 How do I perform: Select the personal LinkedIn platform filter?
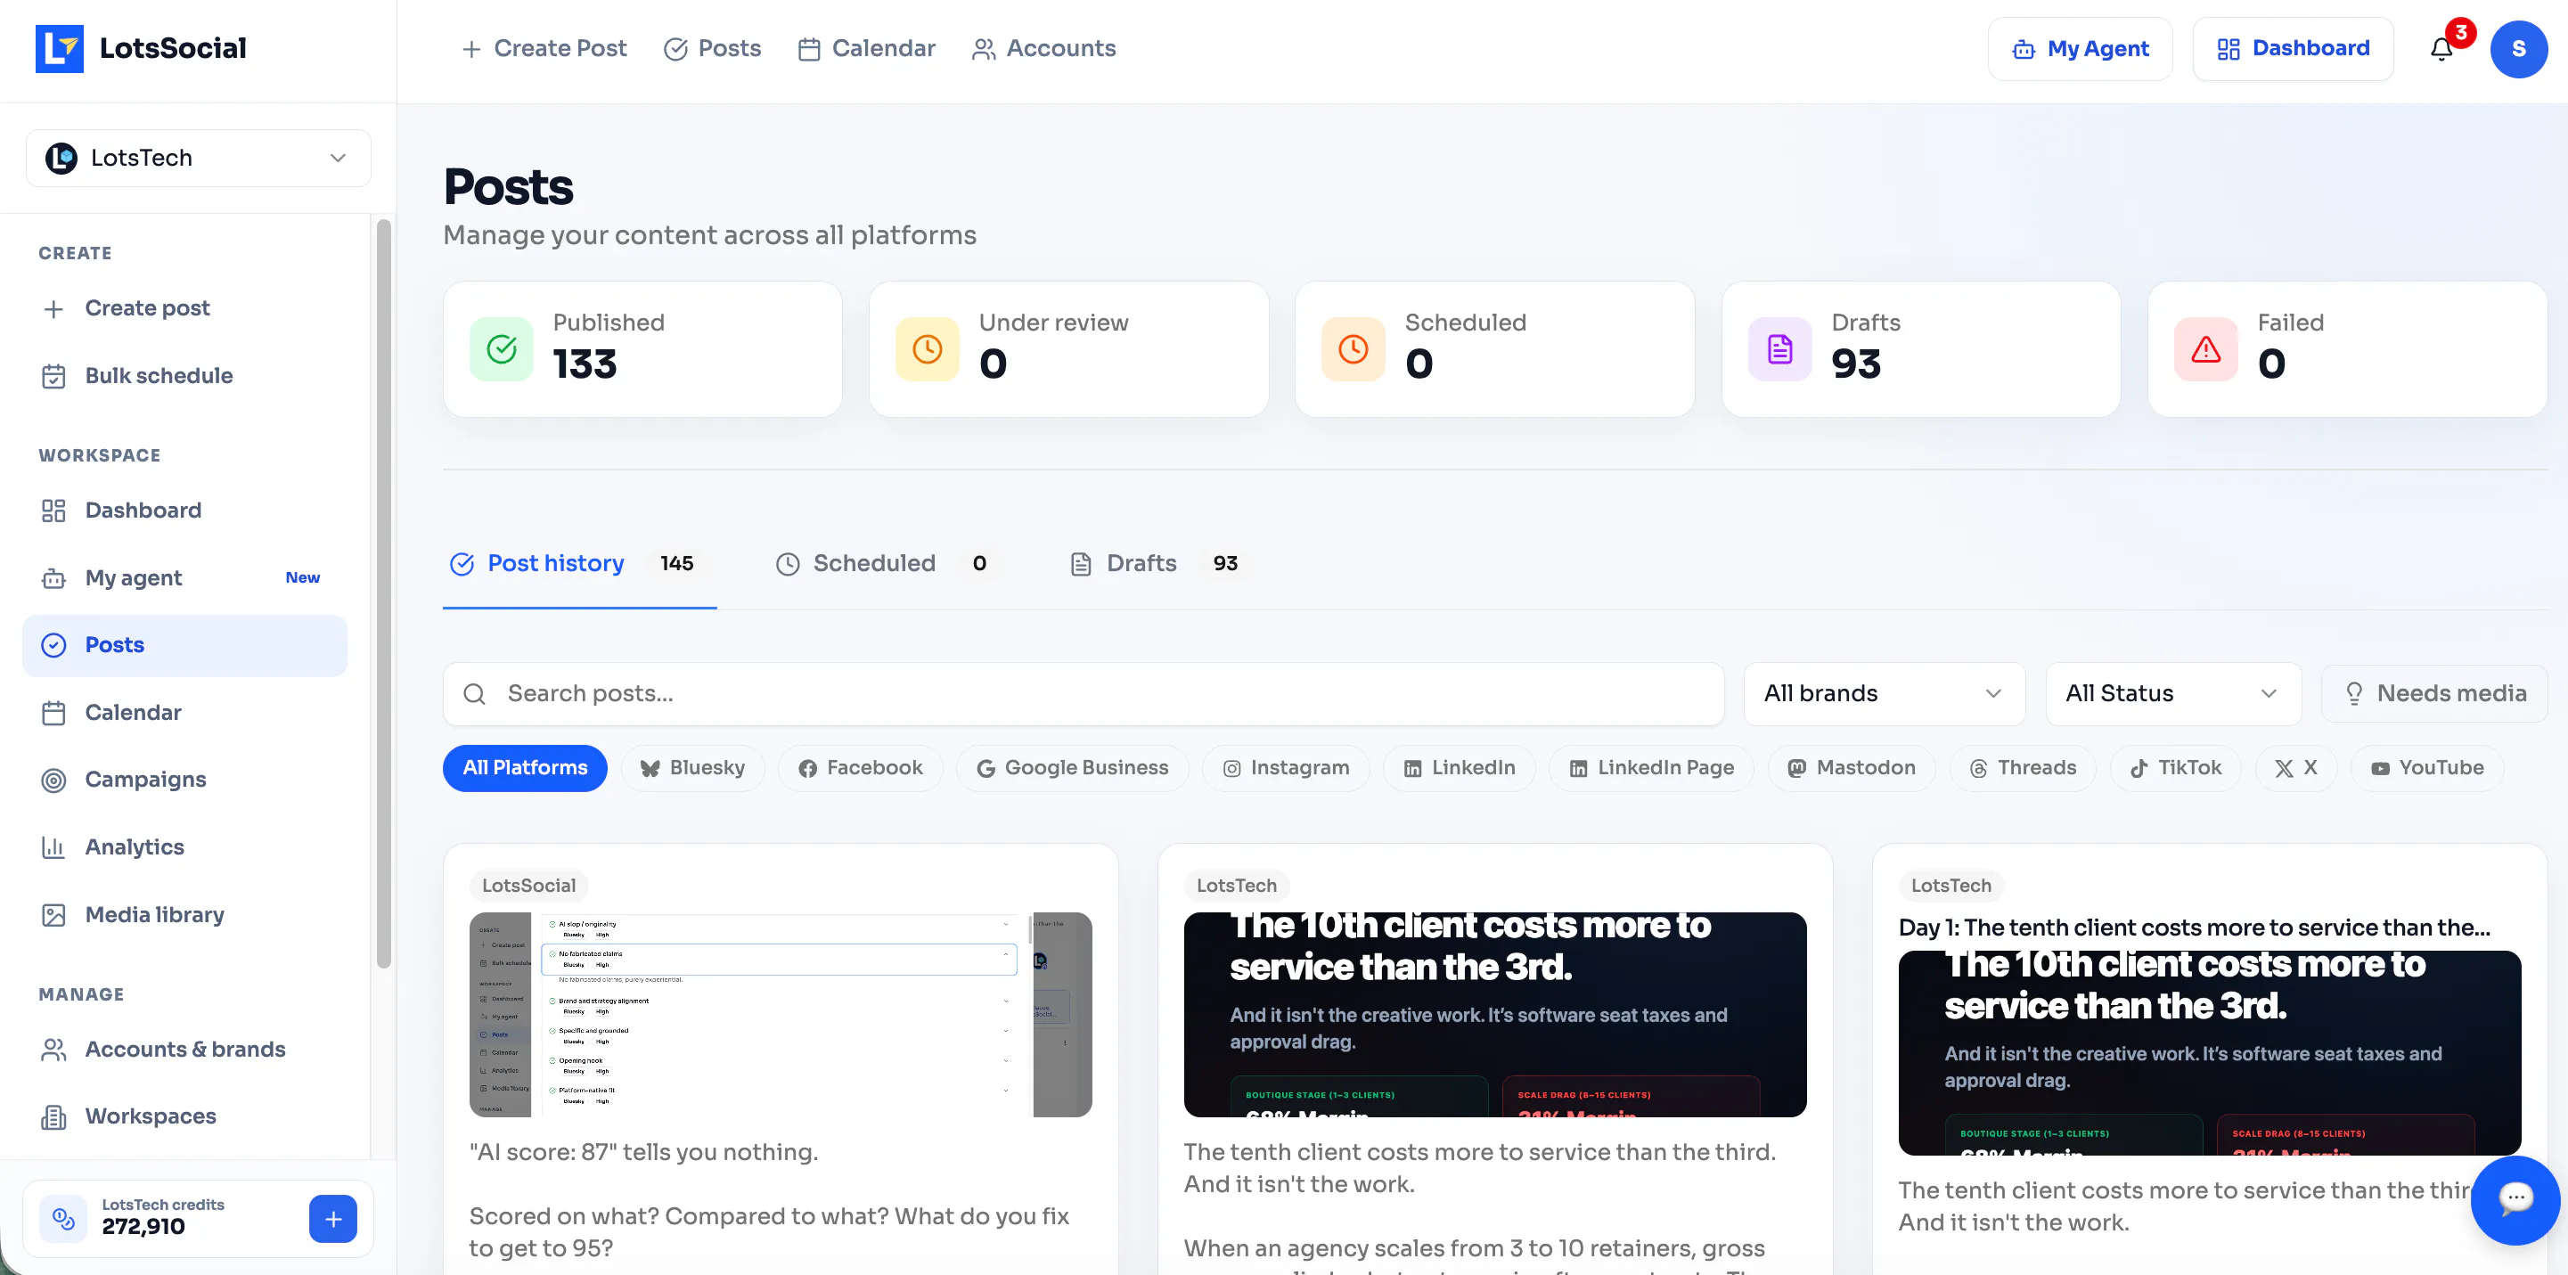(1460, 768)
